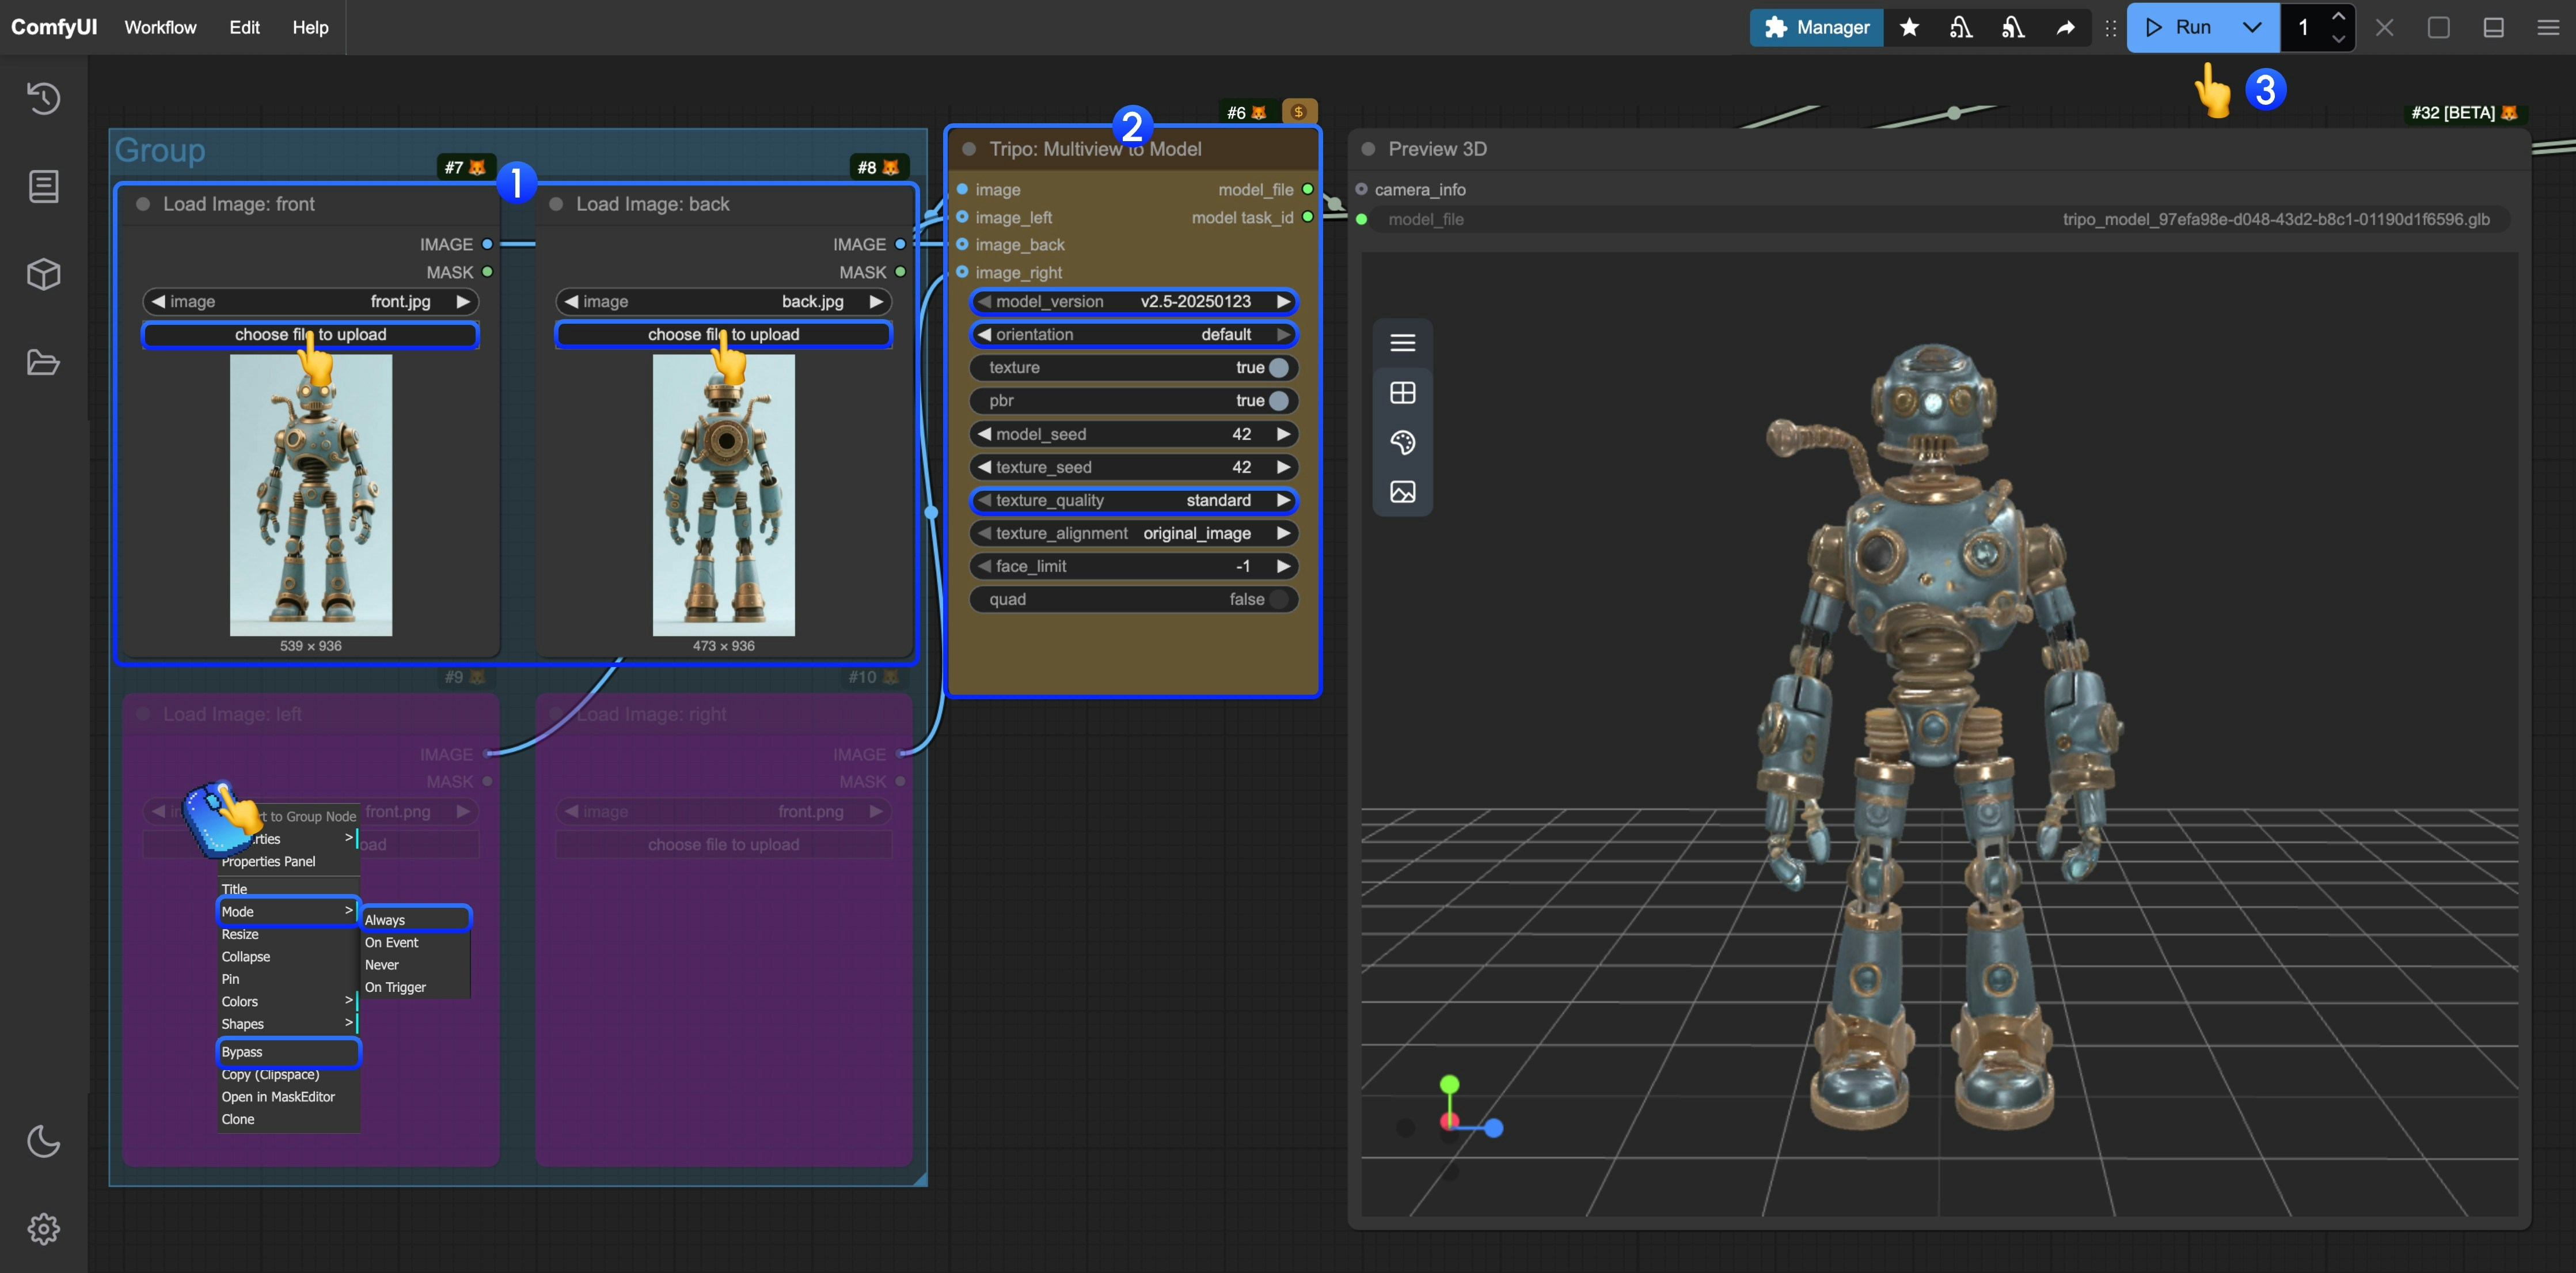Expand the Colors submenu in context menu

click(287, 1001)
